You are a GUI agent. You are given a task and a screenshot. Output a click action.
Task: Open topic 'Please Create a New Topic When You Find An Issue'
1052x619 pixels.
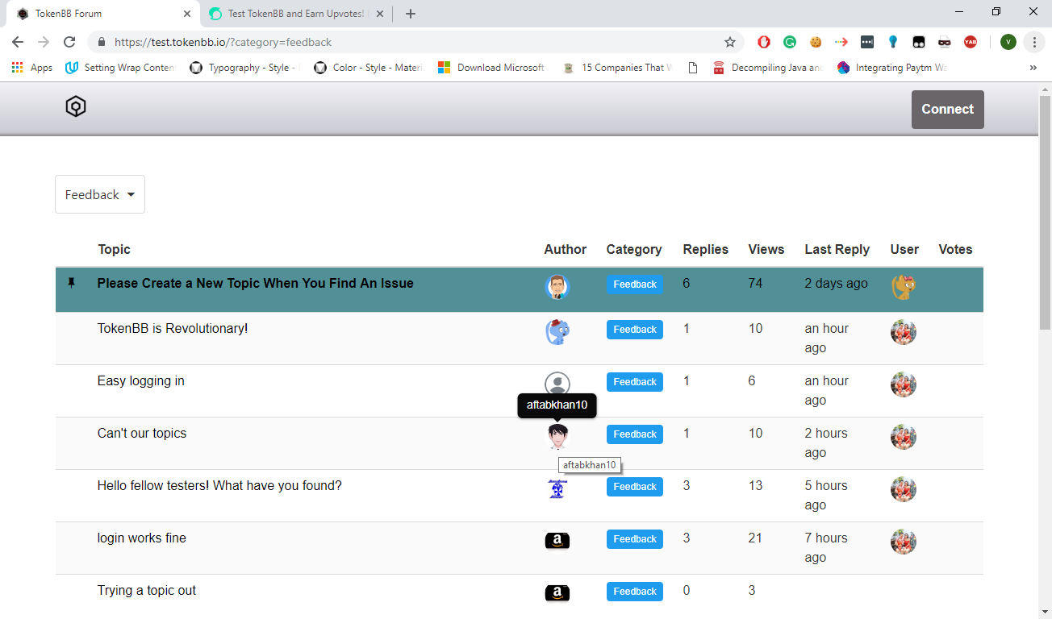pos(255,283)
